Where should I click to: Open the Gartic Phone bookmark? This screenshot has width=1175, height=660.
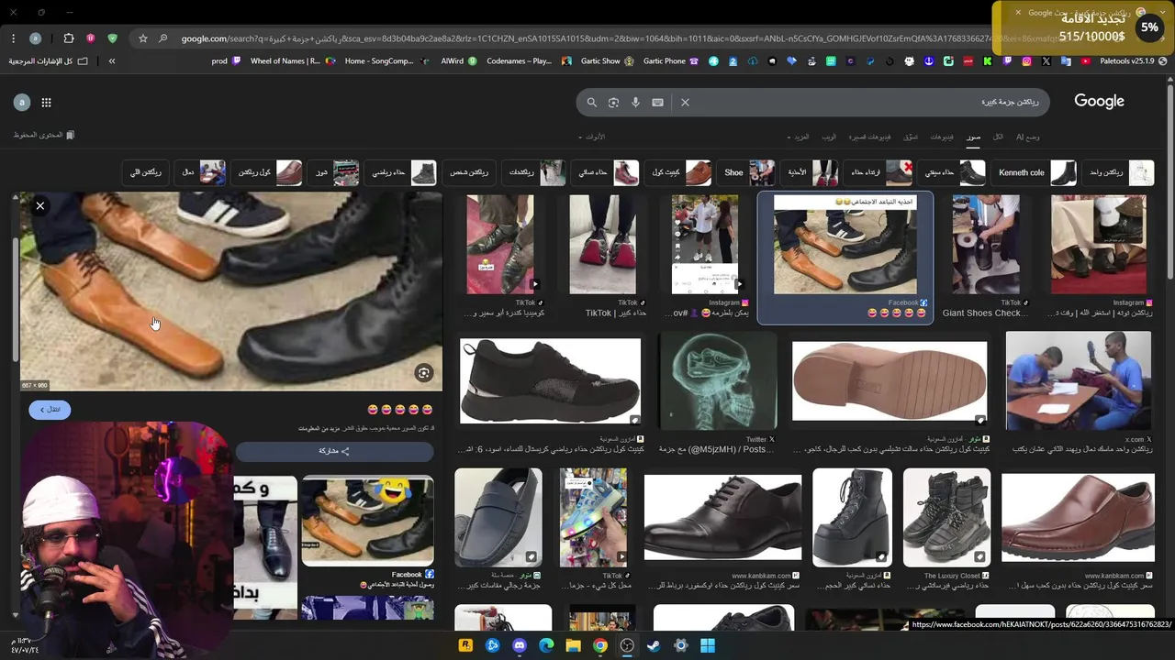pos(669,61)
